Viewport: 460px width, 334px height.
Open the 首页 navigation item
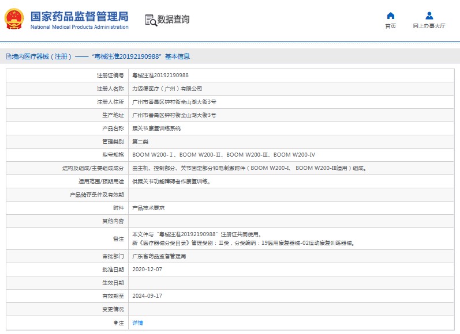point(391,26)
